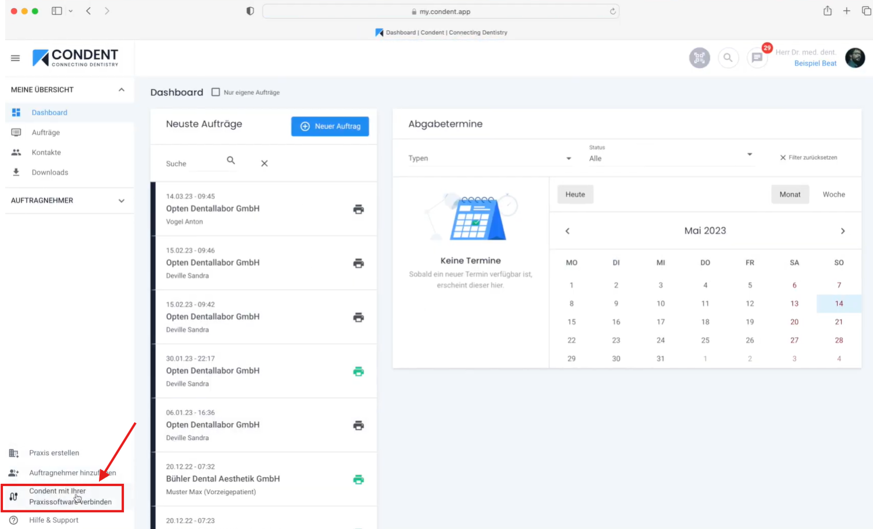
Task: Click the my.condent.app address bar
Action: point(441,11)
